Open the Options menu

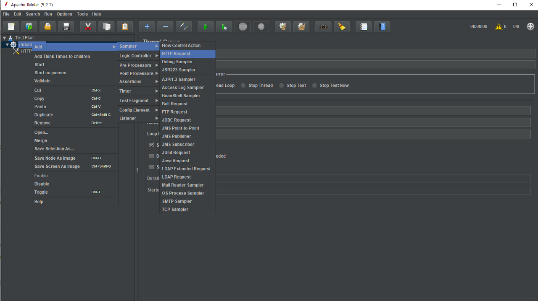64,14
